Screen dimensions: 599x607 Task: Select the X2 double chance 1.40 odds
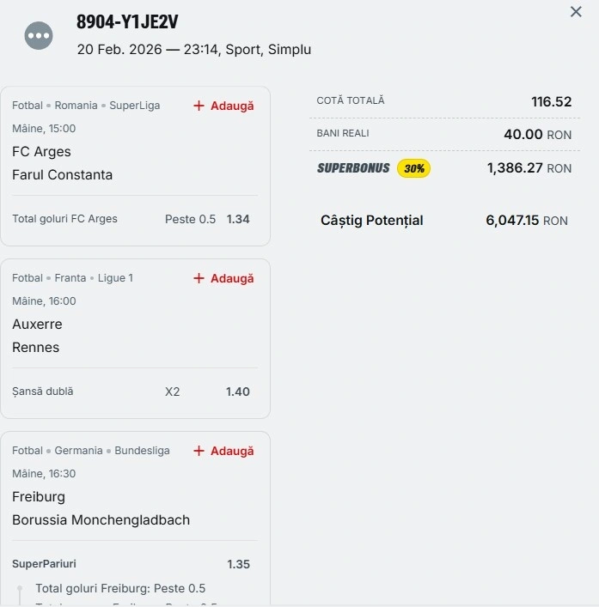tap(238, 392)
